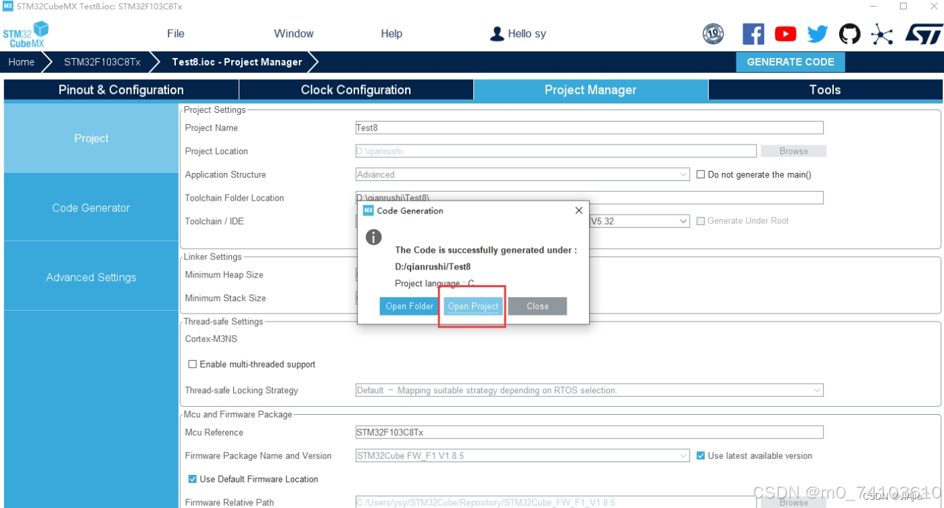
Task: Click the 'Minimum Heap Size' label
Action: click(x=225, y=275)
